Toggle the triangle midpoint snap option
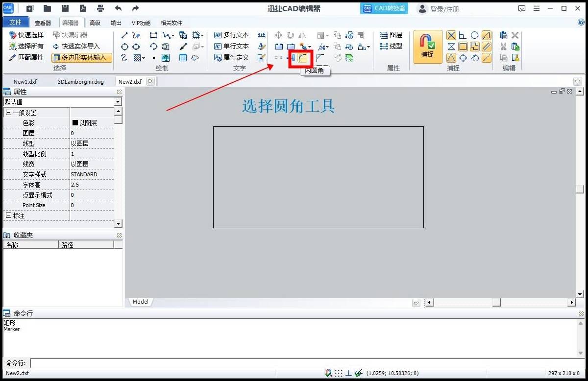This screenshot has width=588, height=381. pos(451,58)
